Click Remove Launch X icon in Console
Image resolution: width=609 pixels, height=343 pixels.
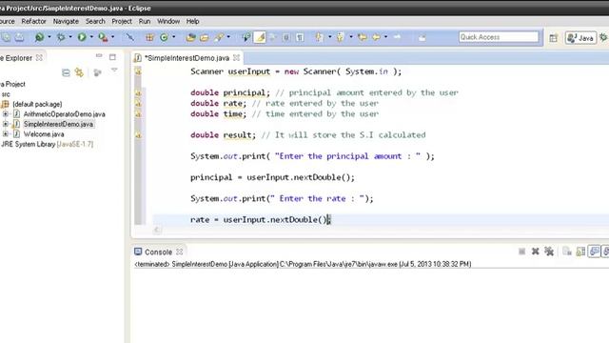pyautogui.click(x=535, y=252)
